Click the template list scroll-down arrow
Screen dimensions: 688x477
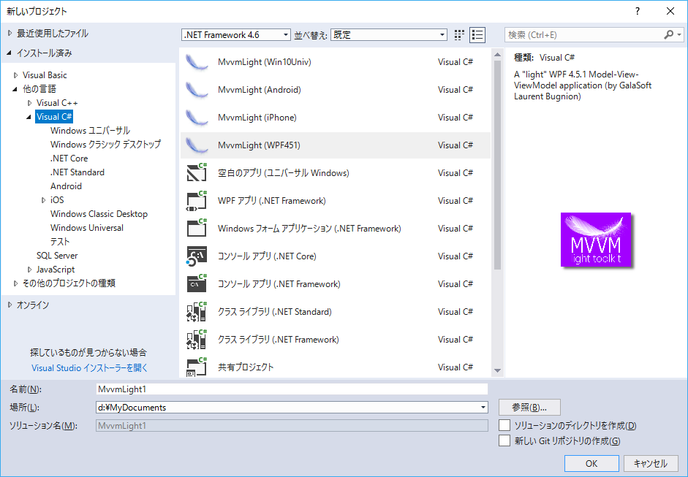click(x=497, y=370)
